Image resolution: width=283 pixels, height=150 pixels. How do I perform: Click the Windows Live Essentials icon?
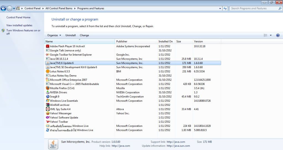pos(48,101)
